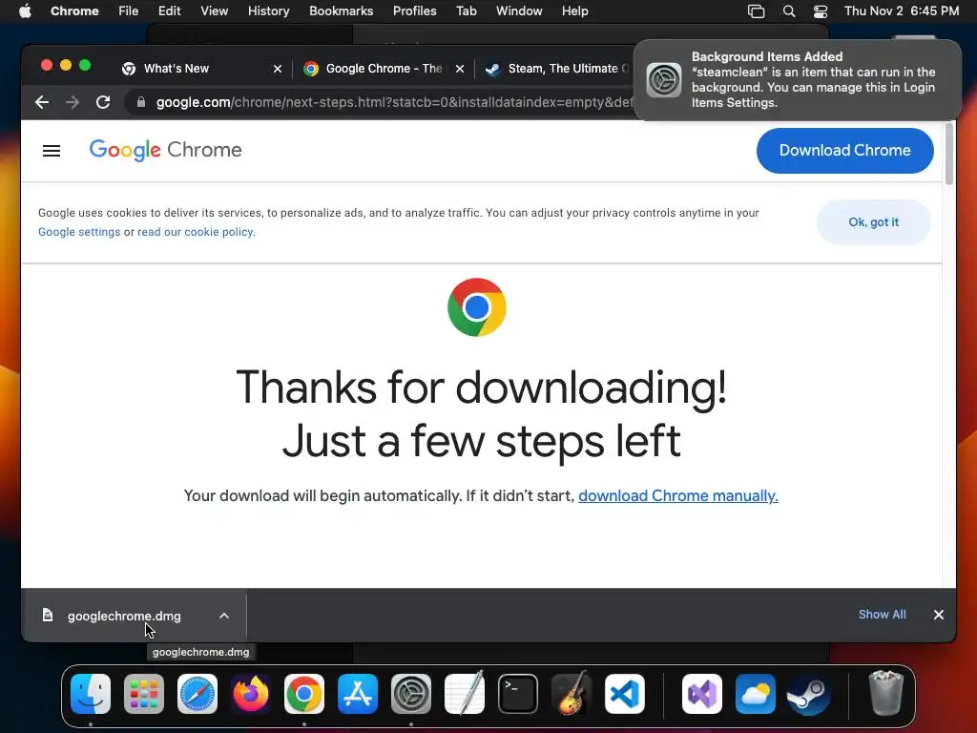Screen dimensions: 977x733
Task: Open the History menu
Action: click(x=268, y=11)
